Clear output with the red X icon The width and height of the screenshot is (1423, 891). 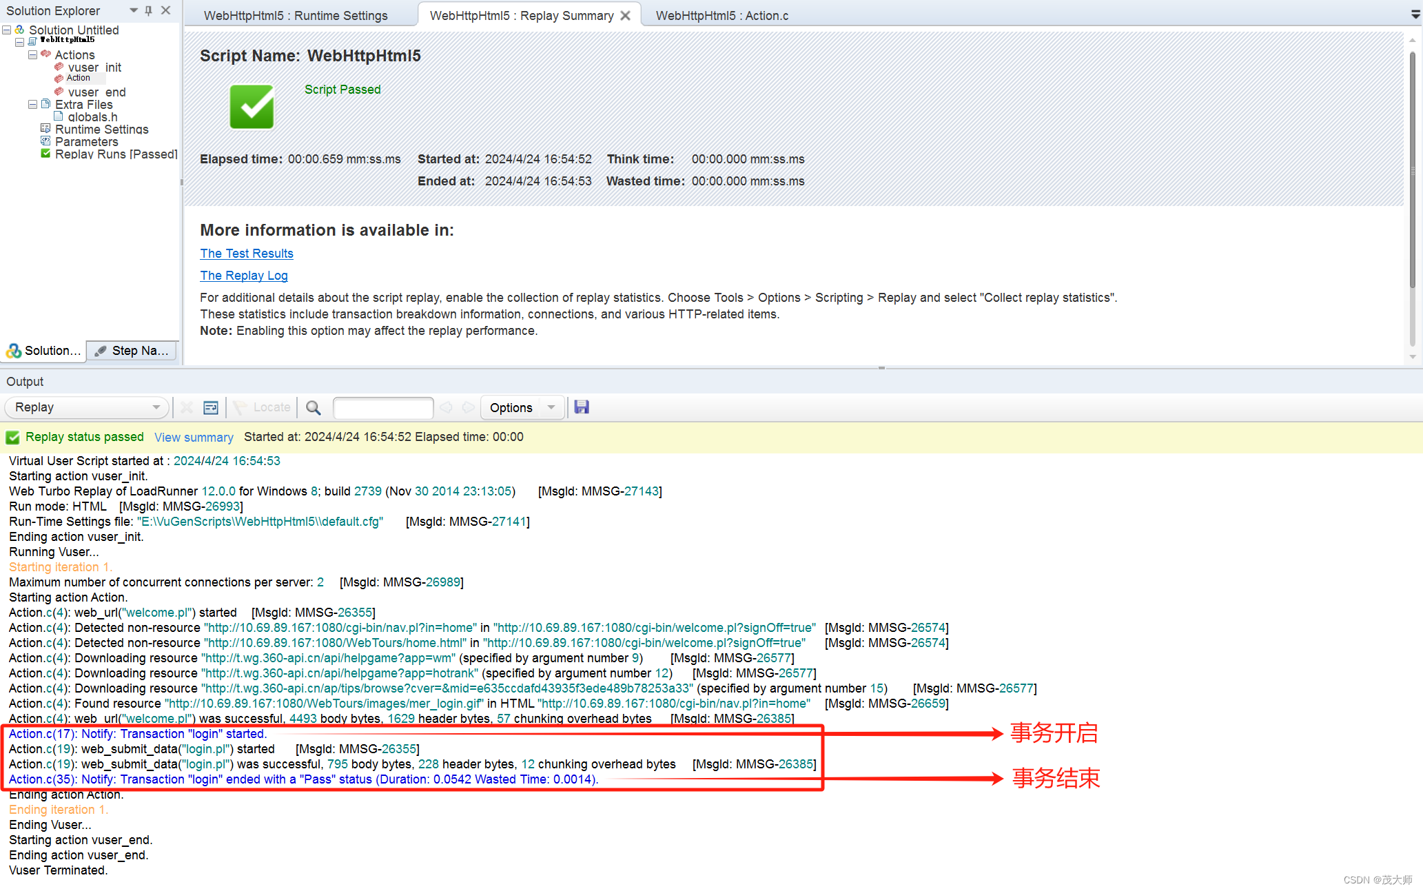(186, 407)
